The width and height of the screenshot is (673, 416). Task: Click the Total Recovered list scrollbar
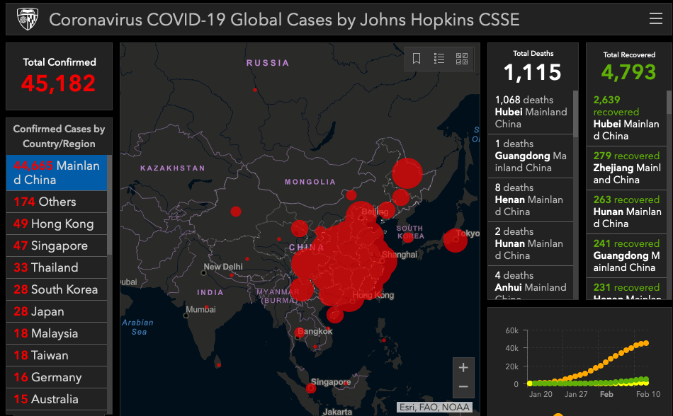point(669,103)
